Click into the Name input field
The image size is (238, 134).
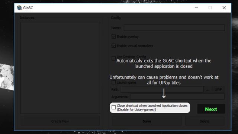(x=174, y=28)
